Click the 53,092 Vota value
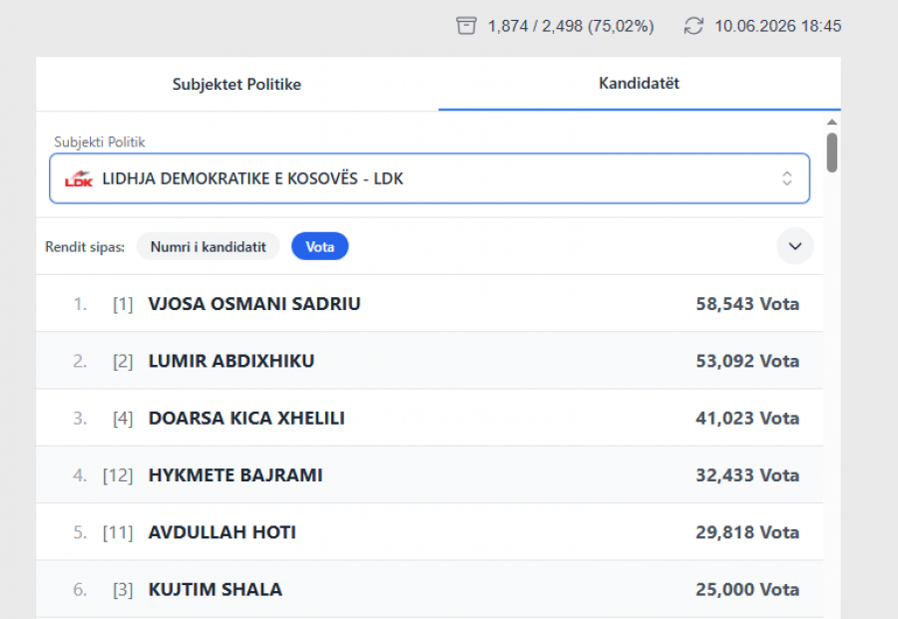Screen dimensions: 898x619 point(747,361)
